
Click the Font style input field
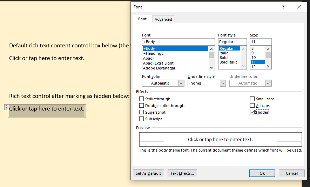coord(232,42)
